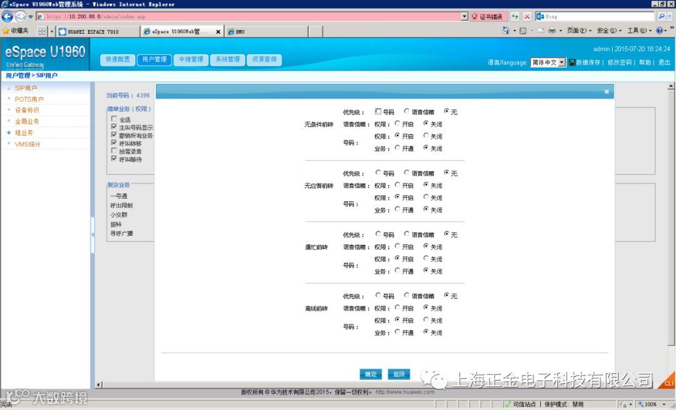676x410 pixels.
Task: Expand the 组业务 sidebar item
Action: (x=9, y=132)
